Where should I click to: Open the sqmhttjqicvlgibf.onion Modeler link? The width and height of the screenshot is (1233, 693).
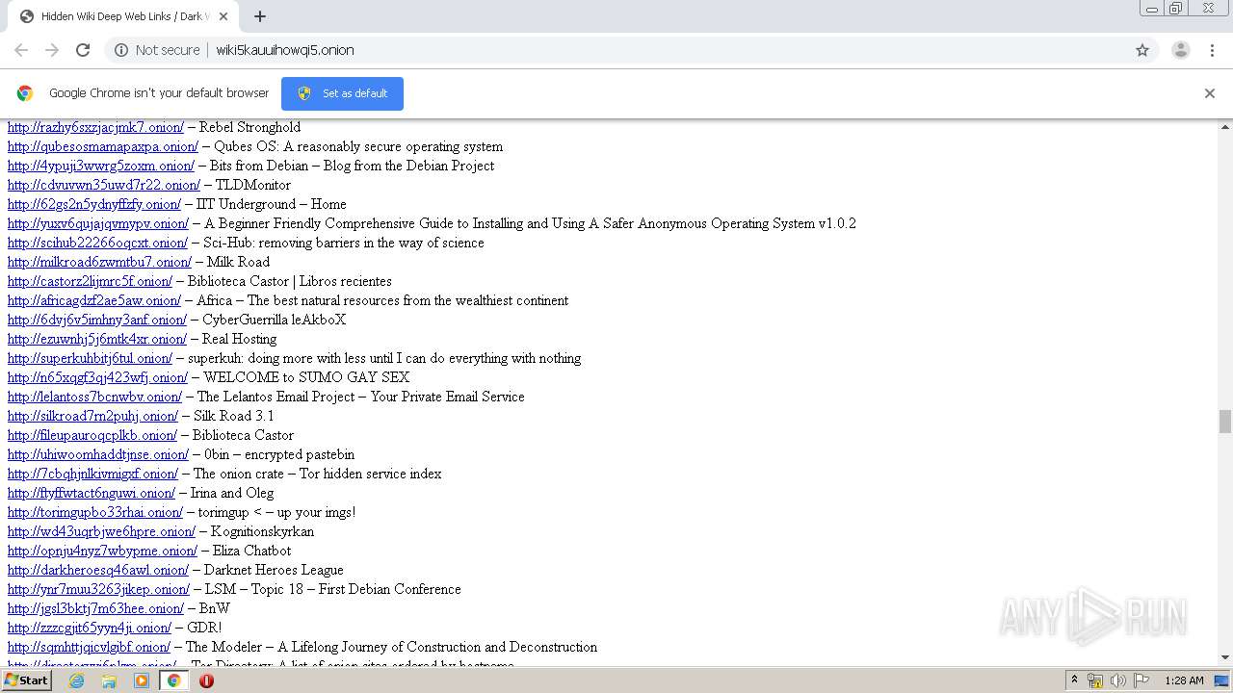point(89,647)
